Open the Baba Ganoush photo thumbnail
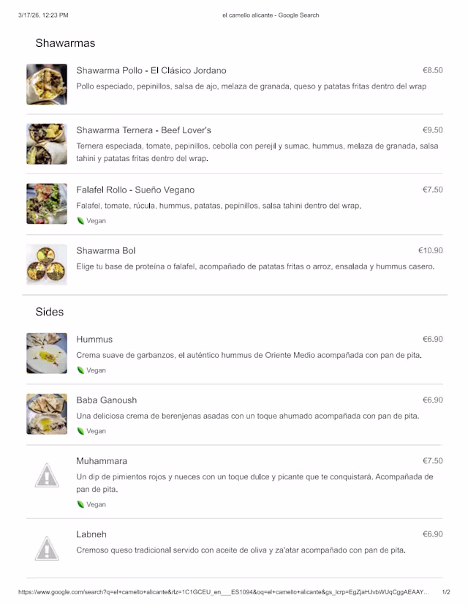Viewport: 468px width, 606px height. (x=47, y=414)
